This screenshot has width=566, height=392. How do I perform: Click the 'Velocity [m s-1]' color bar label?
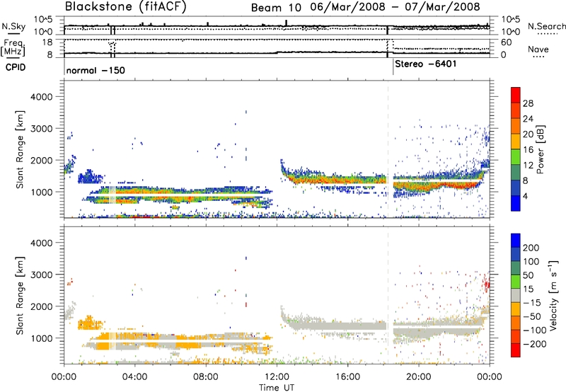click(x=553, y=295)
